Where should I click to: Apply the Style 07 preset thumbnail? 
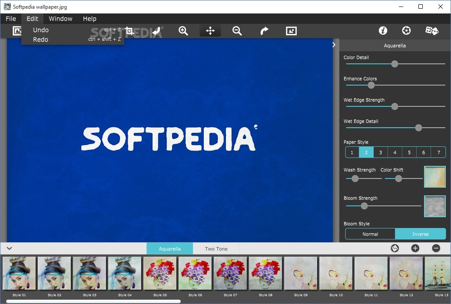tap(230, 273)
